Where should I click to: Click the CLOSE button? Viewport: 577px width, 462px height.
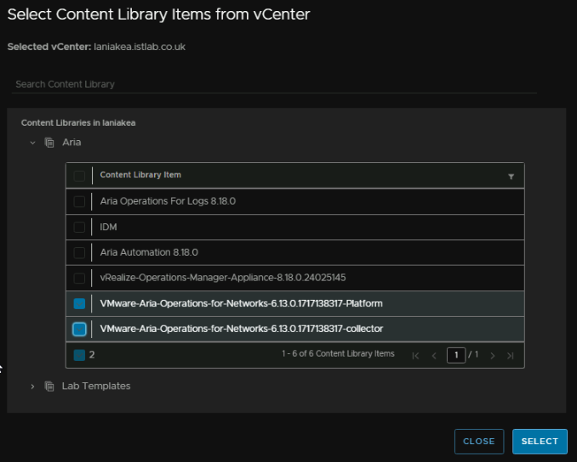pyautogui.click(x=479, y=441)
